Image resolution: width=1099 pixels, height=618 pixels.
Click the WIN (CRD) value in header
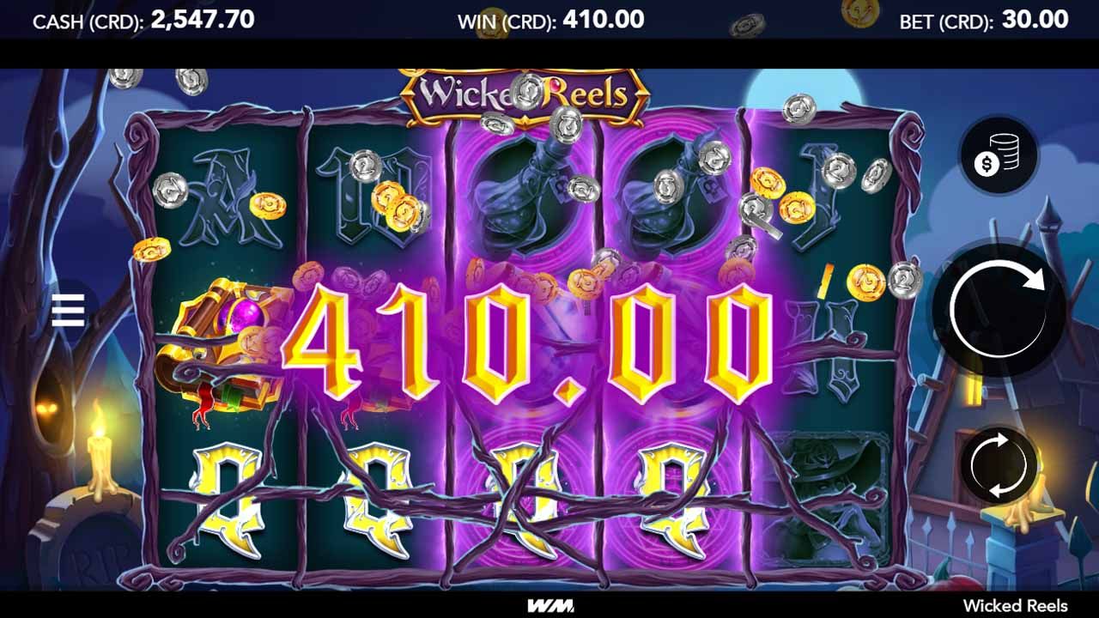point(604,20)
